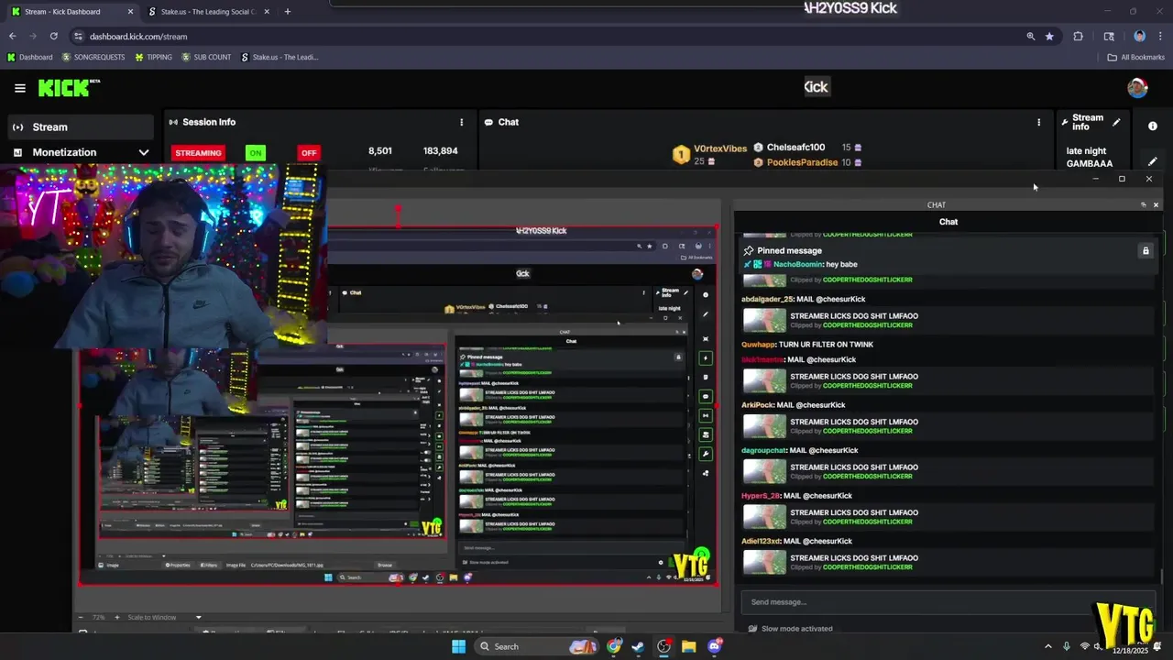Screen dimensions: 1173x660
Task: Open the SUB COUNT bookmark
Action: 206,57
